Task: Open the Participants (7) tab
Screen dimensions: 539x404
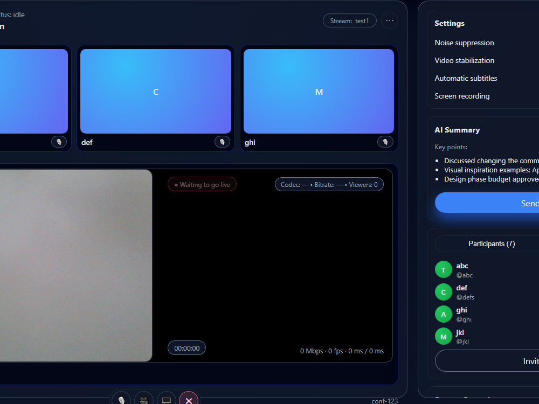Action: 492,243
